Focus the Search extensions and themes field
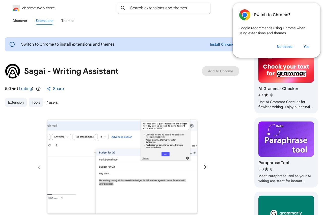Screen dimensions: 323x215 (x=167, y=8)
